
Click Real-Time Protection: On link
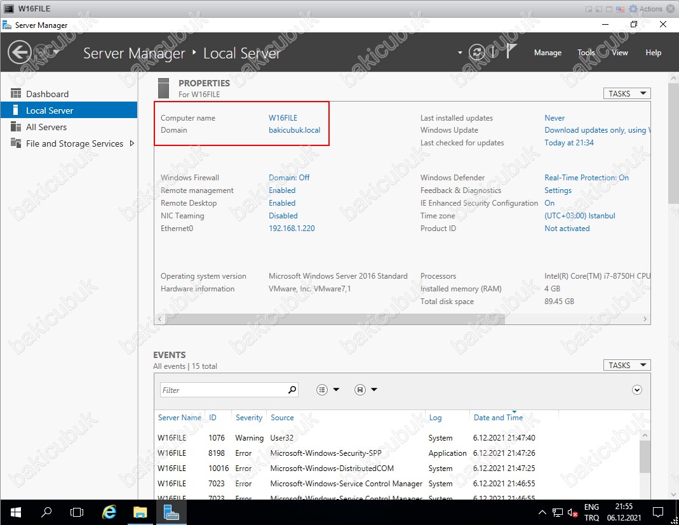tap(586, 178)
